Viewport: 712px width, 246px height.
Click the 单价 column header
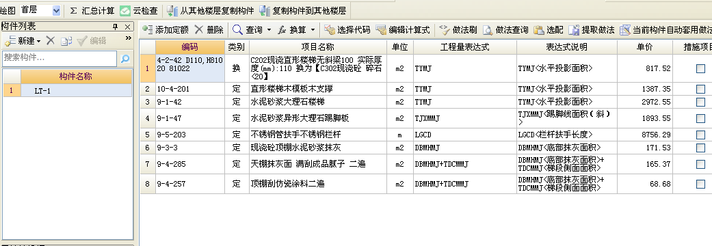click(645, 47)
